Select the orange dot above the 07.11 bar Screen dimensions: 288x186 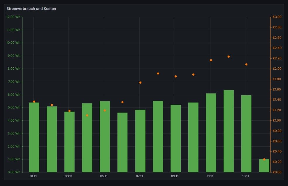(x=140, y=83)
